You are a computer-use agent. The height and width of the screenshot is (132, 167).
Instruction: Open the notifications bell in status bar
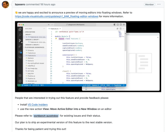tap(124, 85)
